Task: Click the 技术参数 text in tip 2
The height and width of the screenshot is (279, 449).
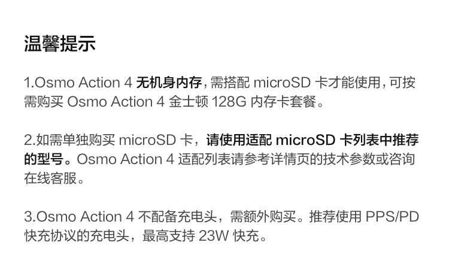Action: point(350,159)
